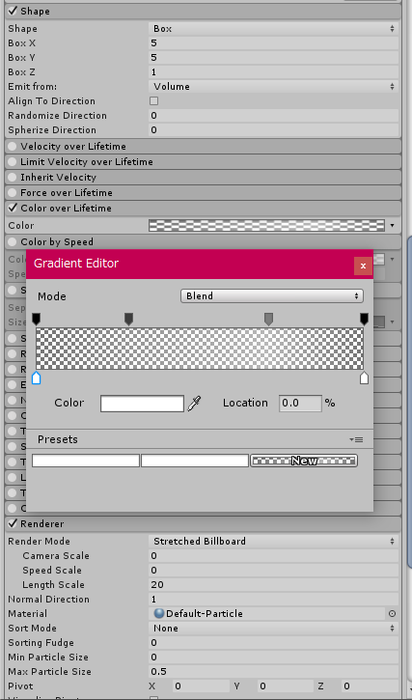Select the second white gradient preset
This screenshot has height=700, width=412.
195,461
